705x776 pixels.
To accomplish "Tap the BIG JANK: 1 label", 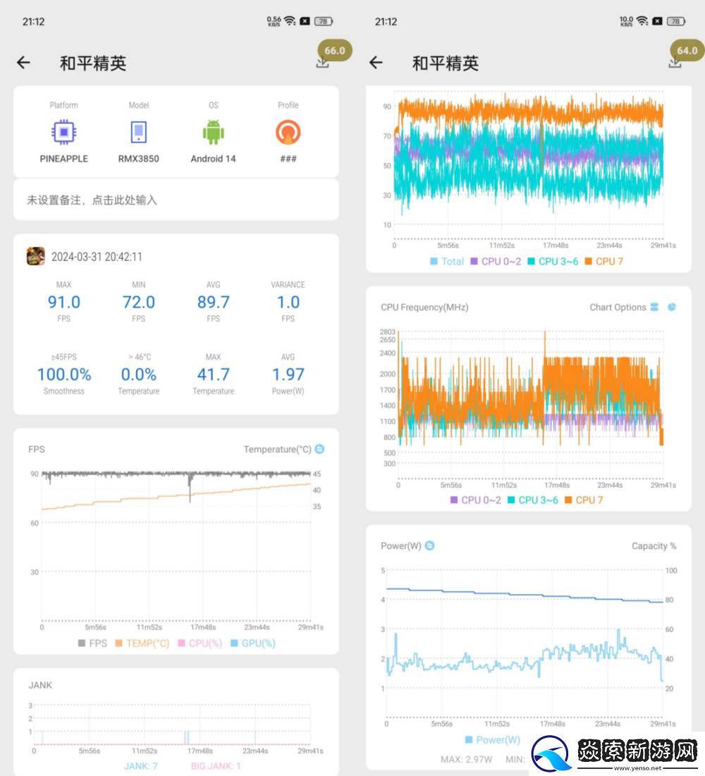I will 216,766.
